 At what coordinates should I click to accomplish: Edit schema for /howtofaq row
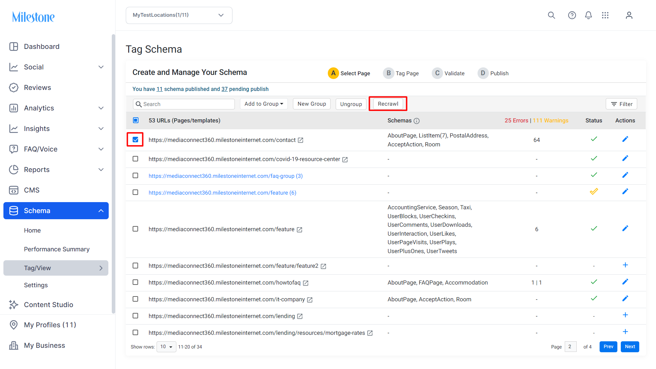[625, 282]
